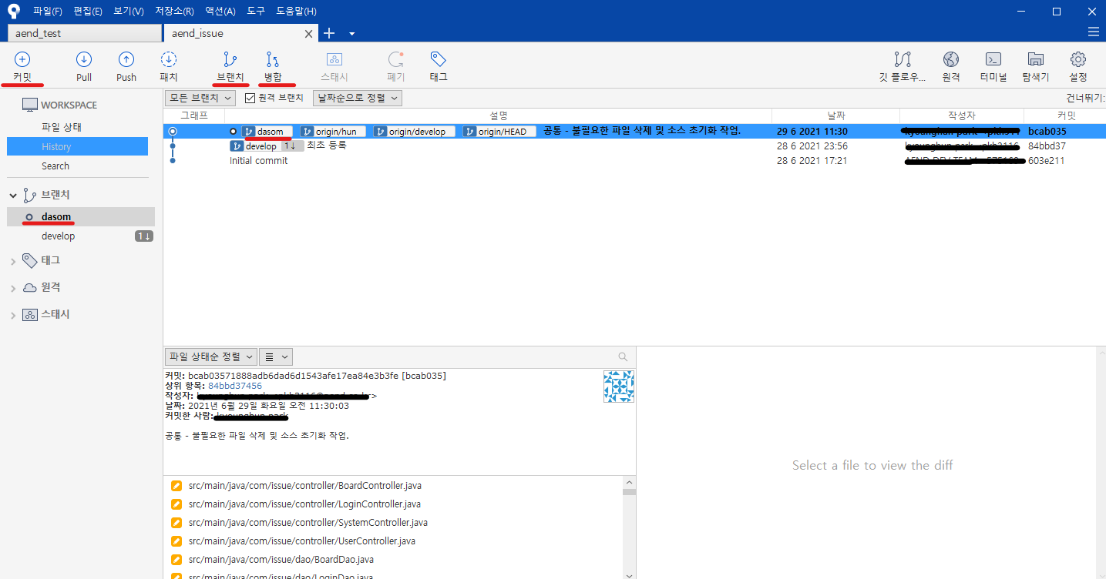Screen dimensions: 1106x579
Task: Open the list view mode dropdown
Action: tap(275, 356)
